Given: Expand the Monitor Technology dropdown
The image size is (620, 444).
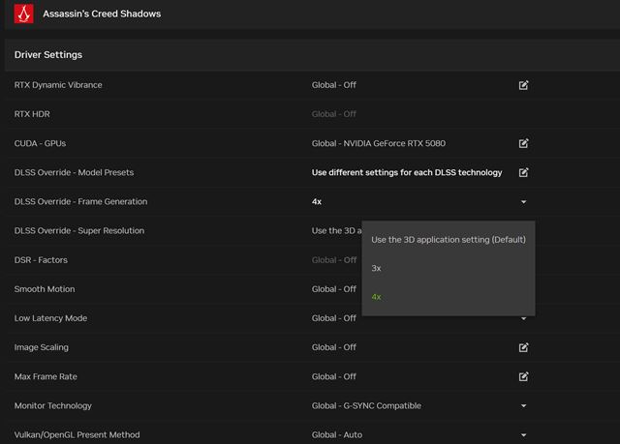Looking at the screenshot, I should (x=523, y=406).
